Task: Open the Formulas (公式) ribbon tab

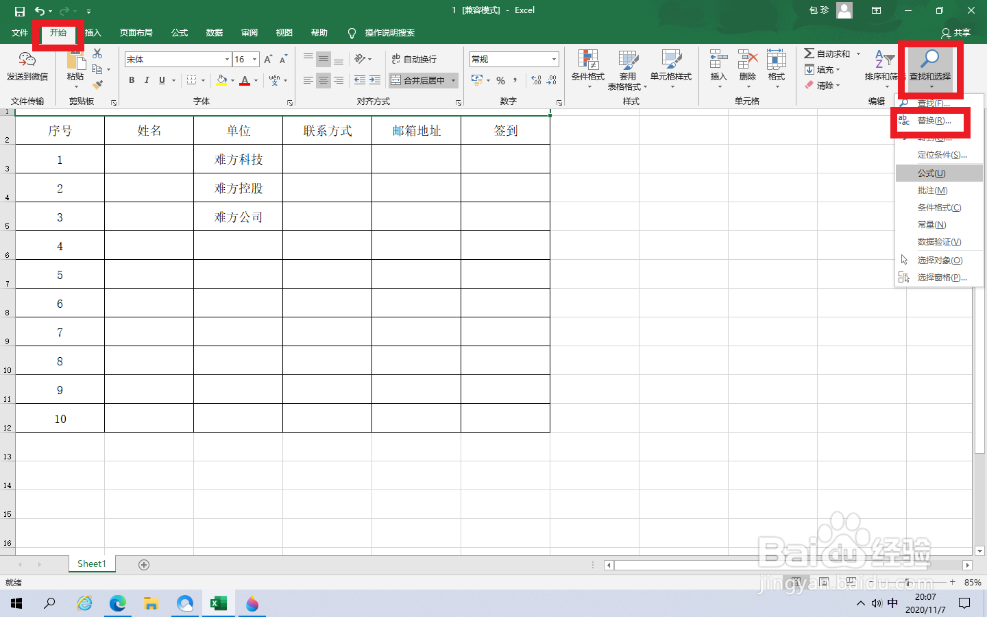Action: point(180,33)
